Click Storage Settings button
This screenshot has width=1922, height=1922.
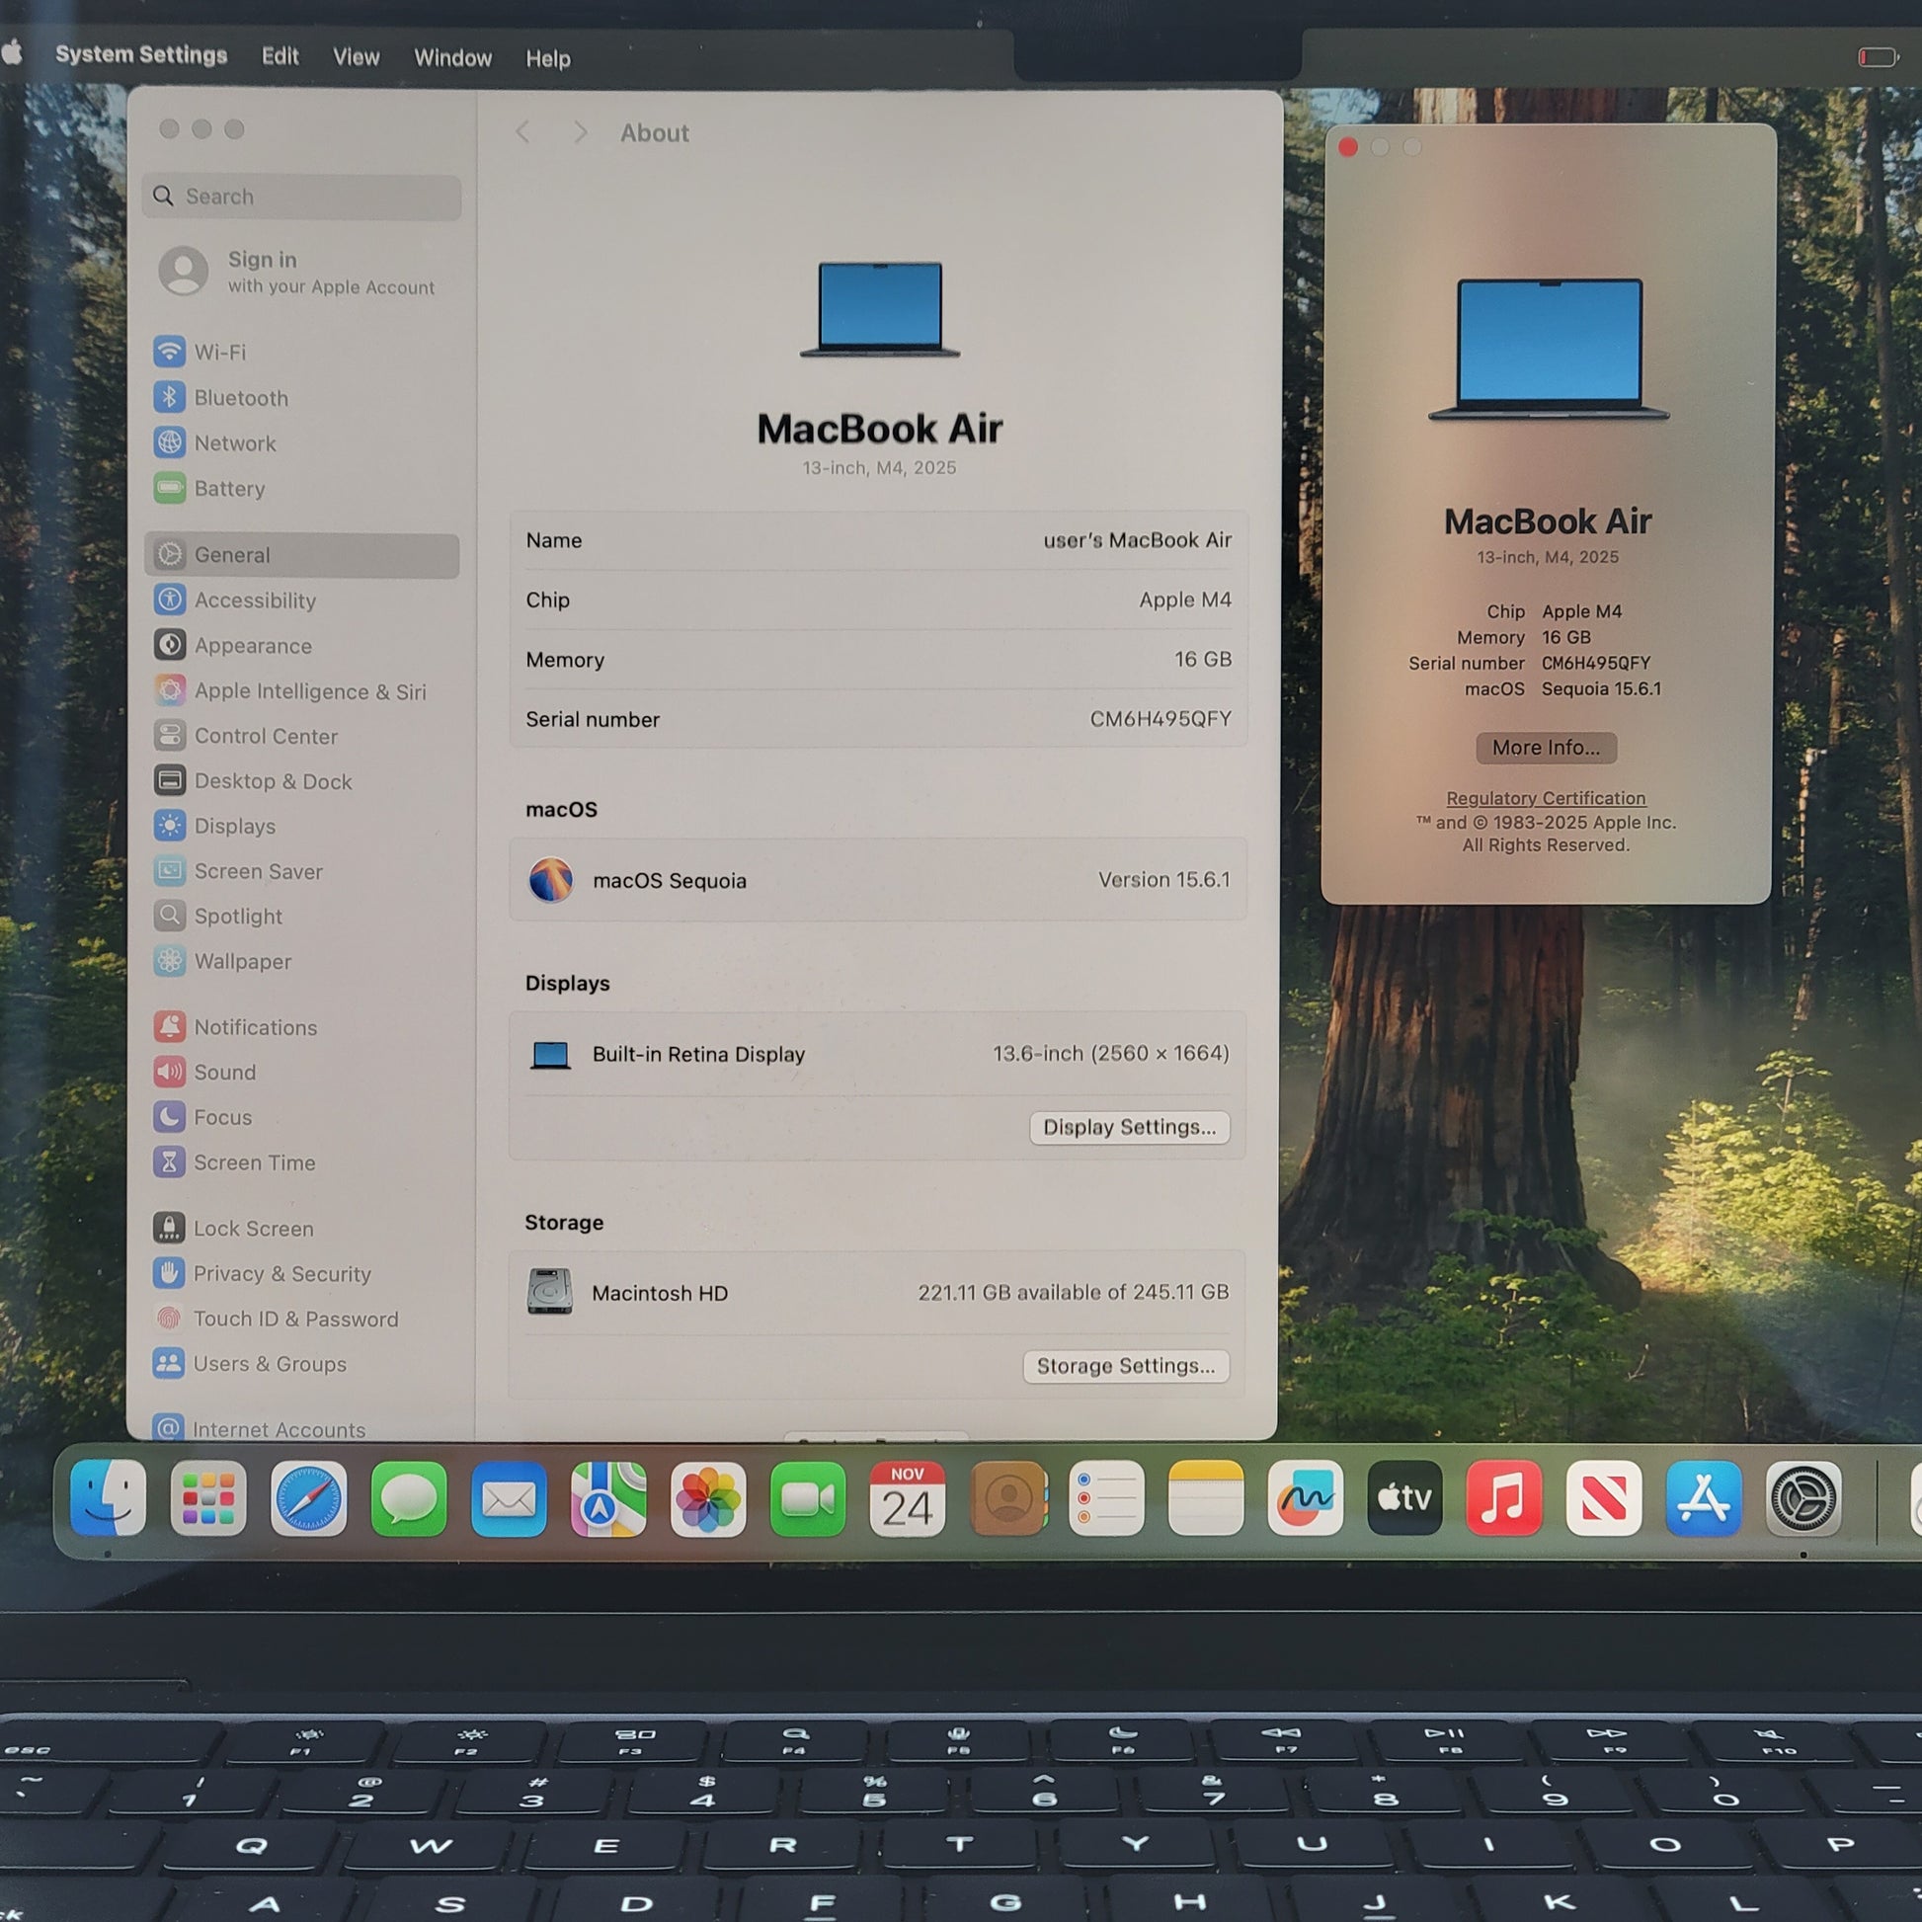pos(1125,1366)
